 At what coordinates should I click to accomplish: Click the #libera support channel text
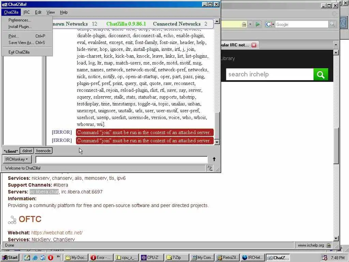pos(61,185)
